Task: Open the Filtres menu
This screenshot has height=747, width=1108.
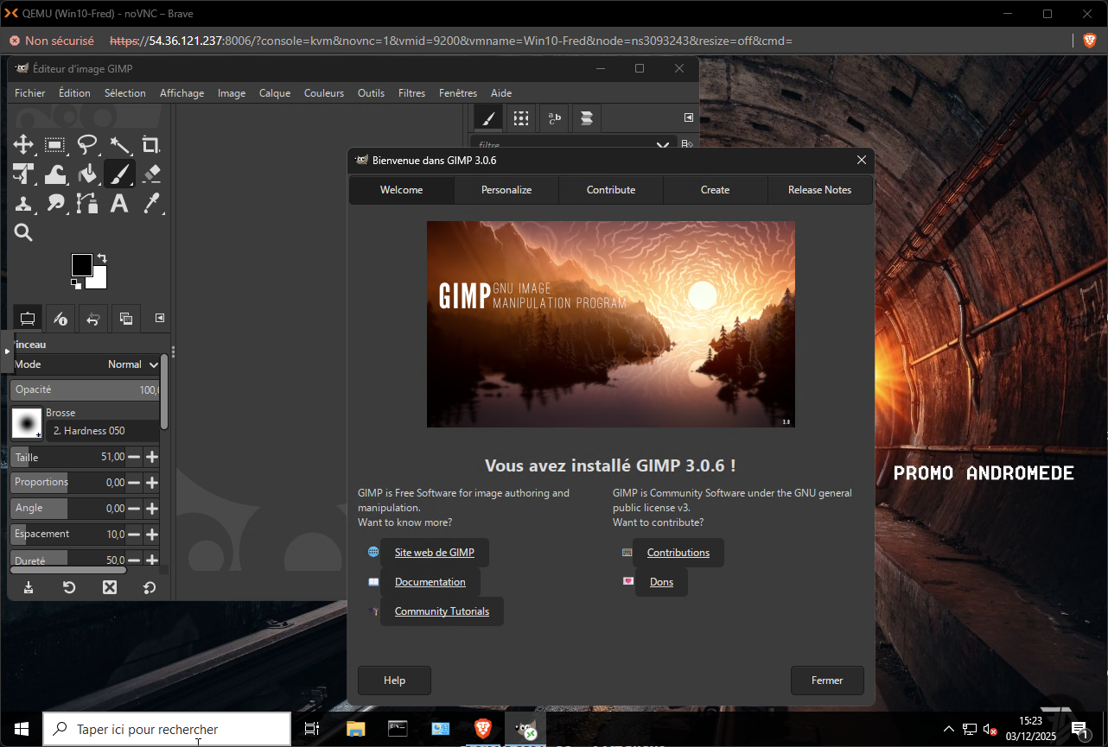Action: [411, 93]
